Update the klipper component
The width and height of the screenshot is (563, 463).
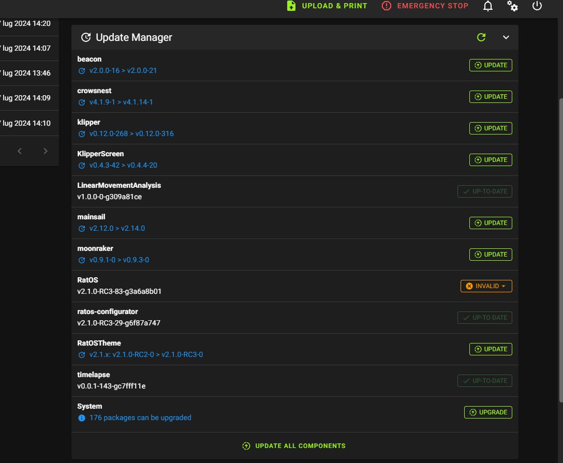(491, 128)
